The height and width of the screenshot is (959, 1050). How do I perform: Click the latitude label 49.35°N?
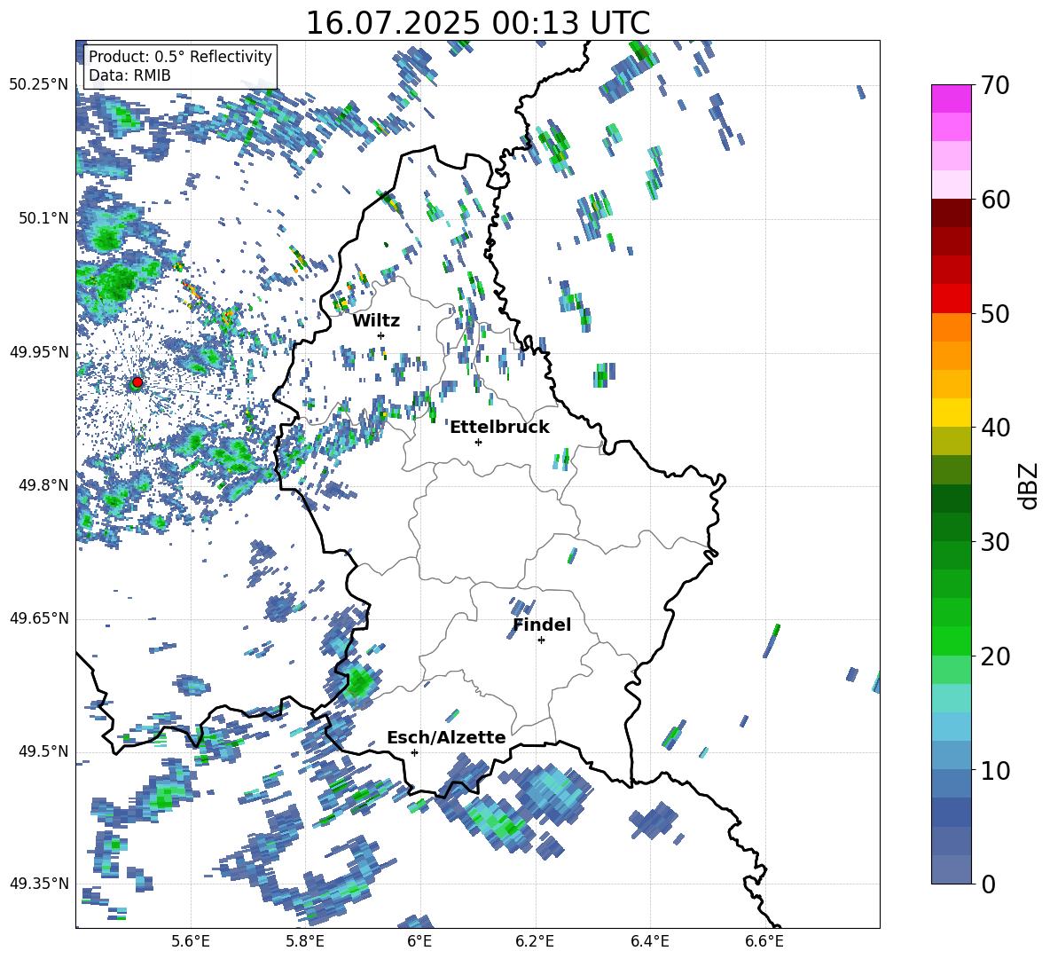click(x=39, y=884)
